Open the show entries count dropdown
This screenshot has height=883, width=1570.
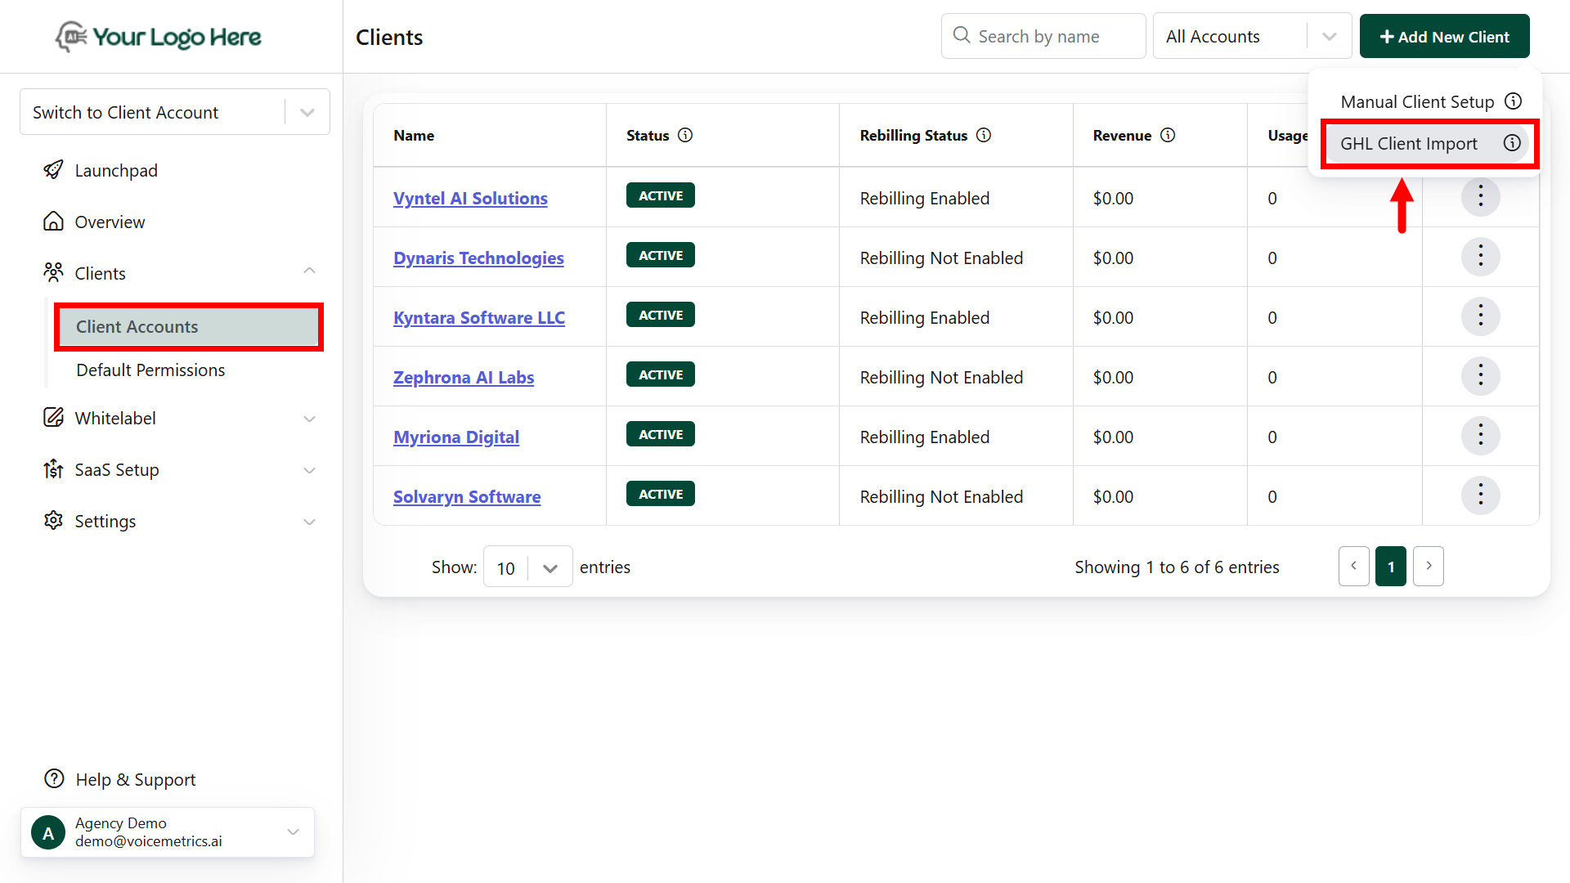pos(527,567)
